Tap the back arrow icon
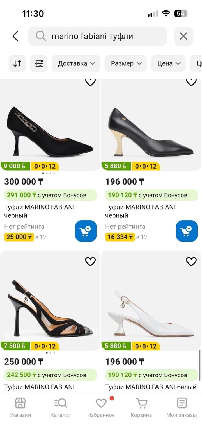Screen dimensions: 202x438 (x=15, y=36)
